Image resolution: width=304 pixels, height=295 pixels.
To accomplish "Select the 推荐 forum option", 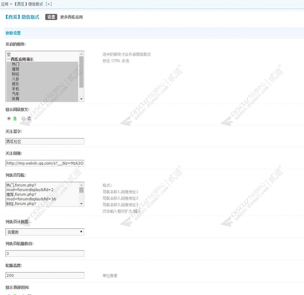I will tap(42, 69).
